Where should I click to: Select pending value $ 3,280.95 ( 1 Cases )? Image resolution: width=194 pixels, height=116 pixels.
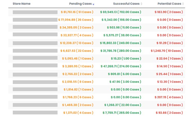(x=78, y=66)
